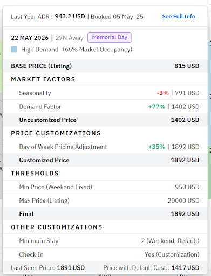Click the Demand Factor row label
The image size is (211, 276).
40,107
